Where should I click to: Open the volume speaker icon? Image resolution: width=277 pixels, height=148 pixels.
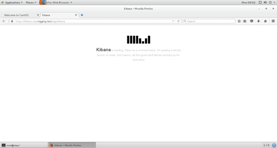pyautogui.click(x=265, y=3)
